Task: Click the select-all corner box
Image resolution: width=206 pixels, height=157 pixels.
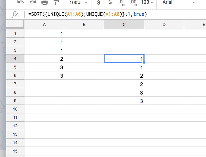Action: pyautogui.click(x=15, y=24)
